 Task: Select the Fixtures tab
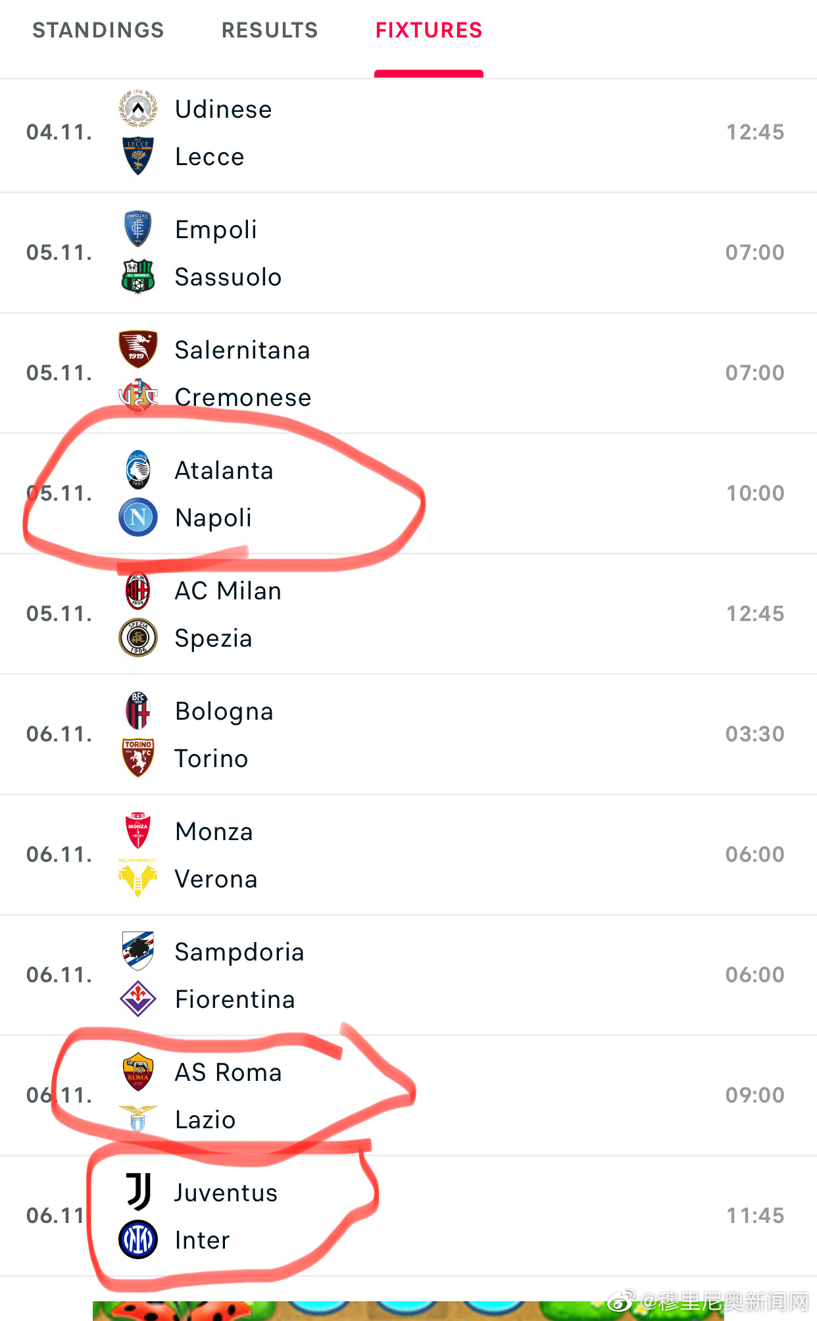tap(429, 30)
